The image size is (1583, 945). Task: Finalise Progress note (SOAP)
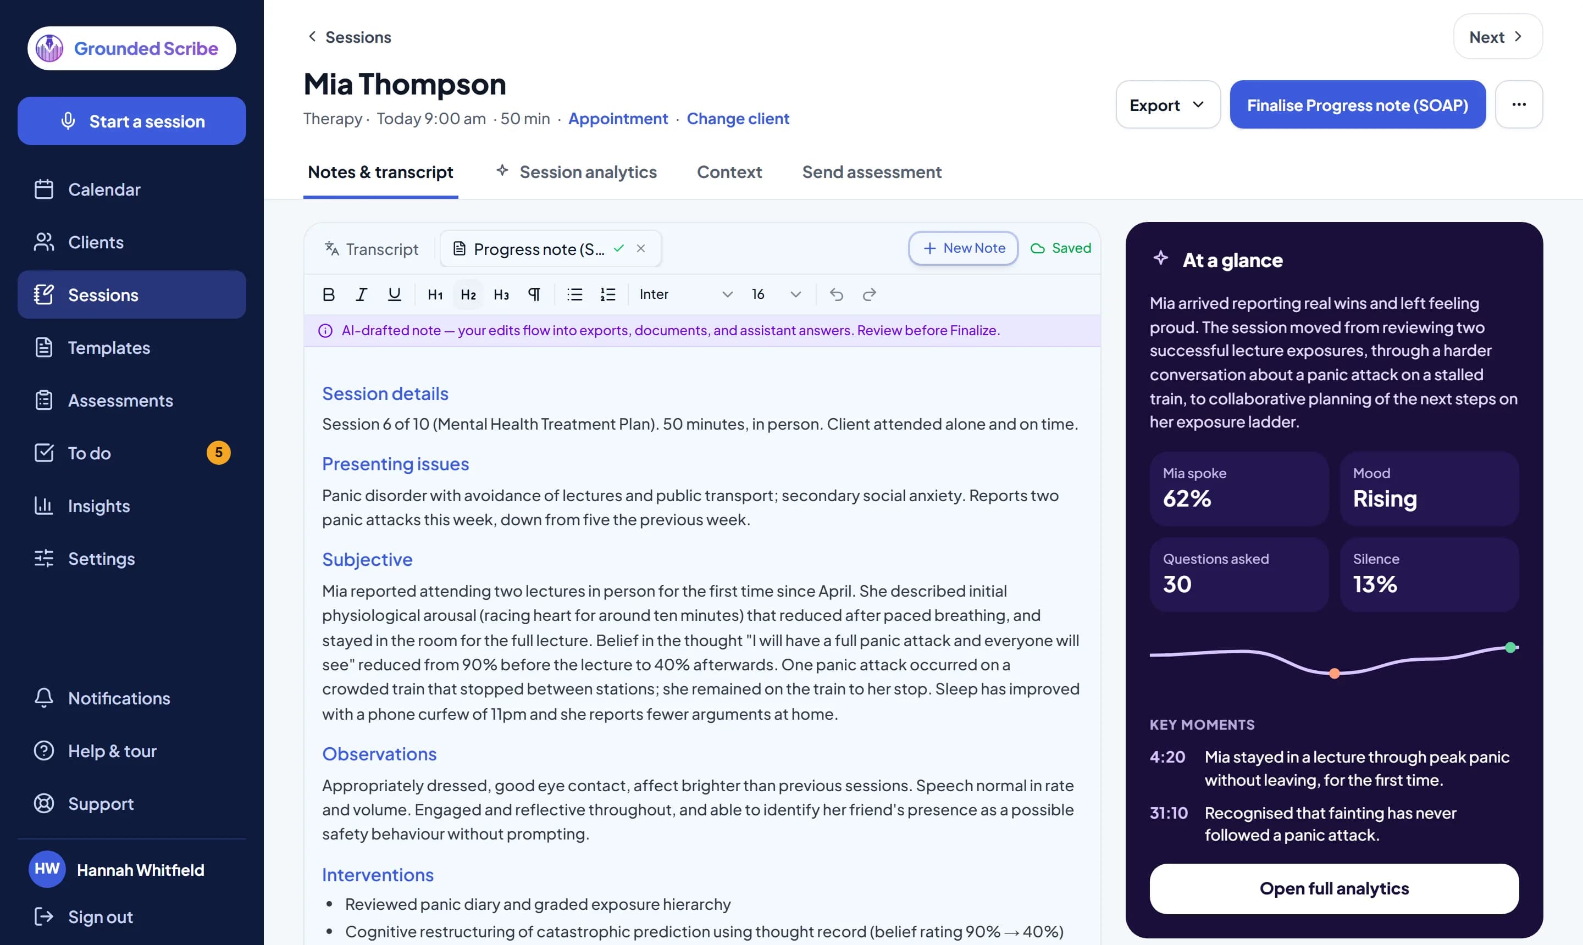click(x=1358, y=105)
